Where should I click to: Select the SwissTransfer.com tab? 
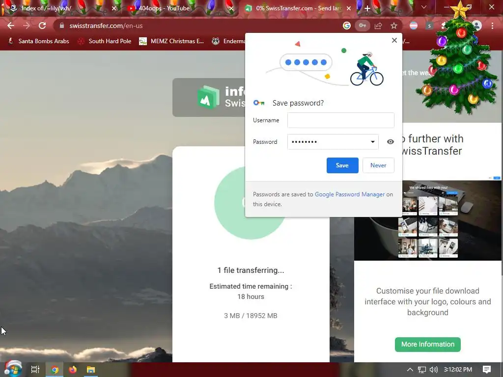point(298,8)
